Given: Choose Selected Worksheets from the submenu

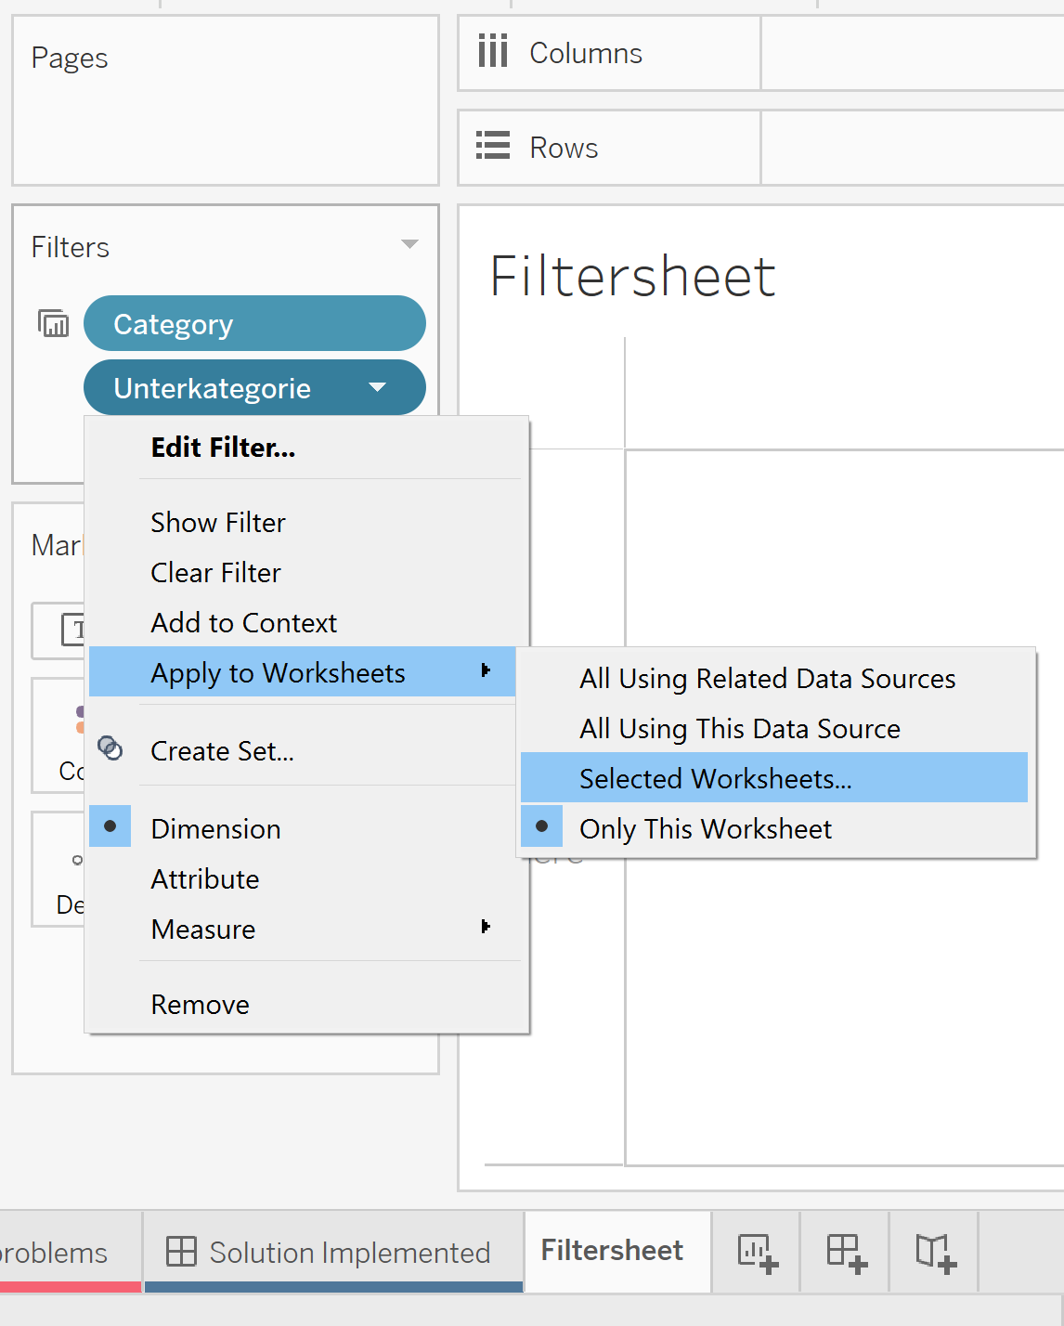Looking at the screenshot, I should click(x=716, y=778).
